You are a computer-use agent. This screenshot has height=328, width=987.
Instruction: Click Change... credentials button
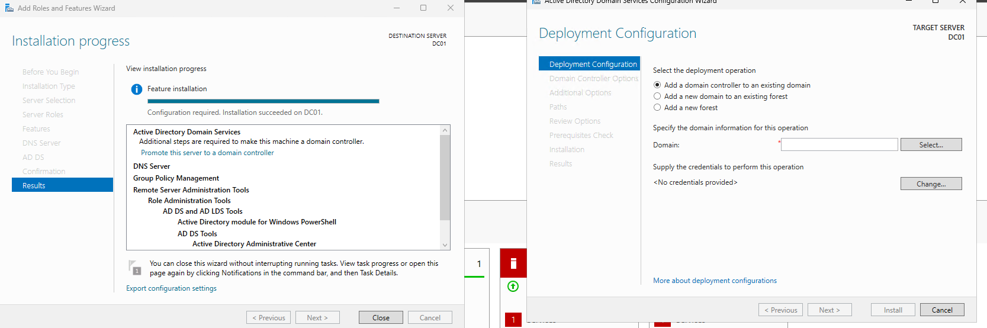click(931, 184)
